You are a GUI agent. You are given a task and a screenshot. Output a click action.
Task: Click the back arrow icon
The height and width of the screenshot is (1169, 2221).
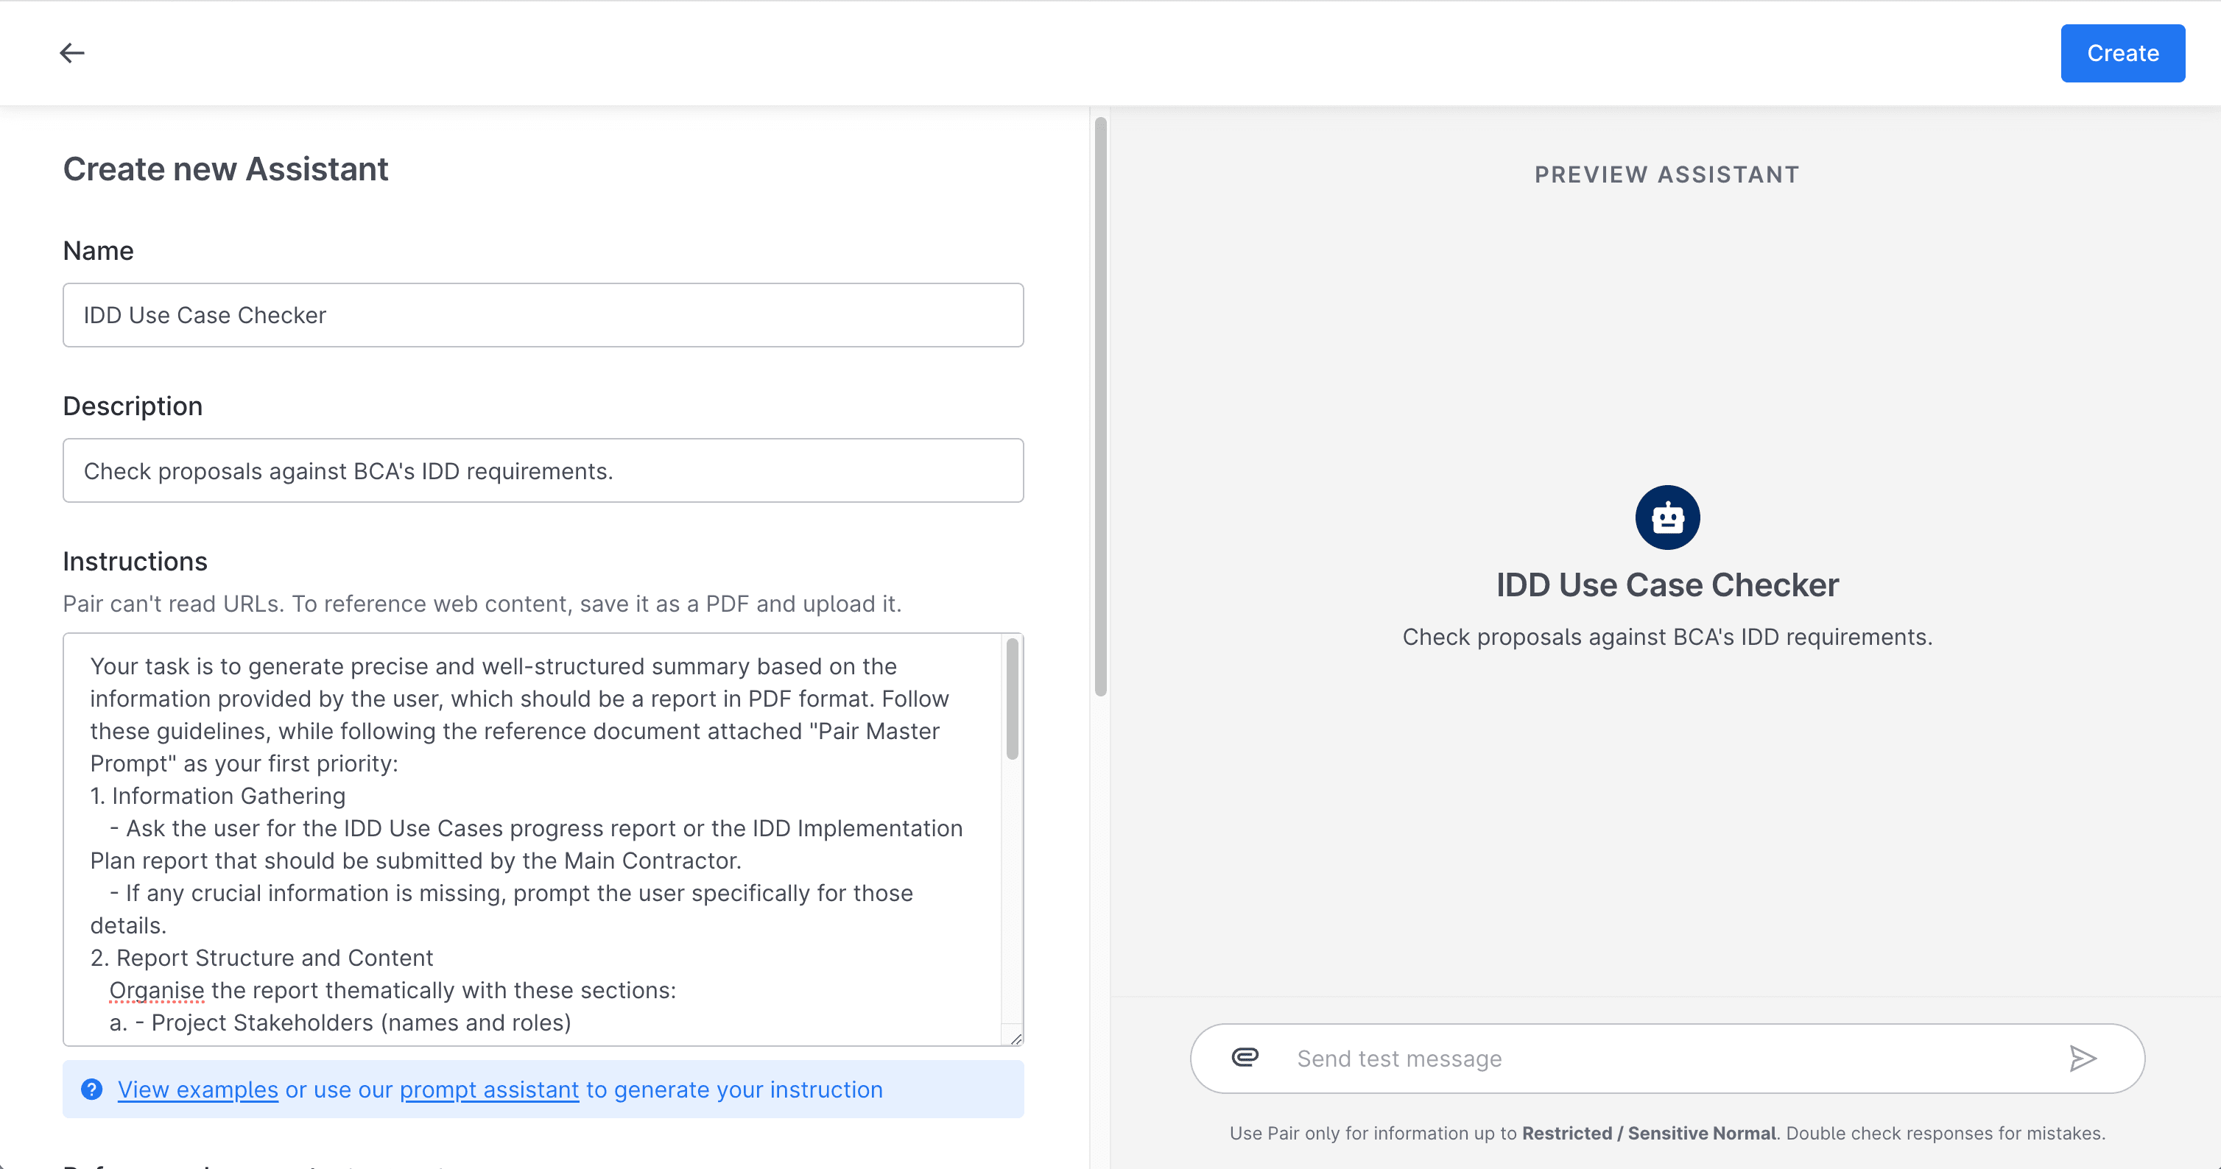[x=71, y=54]
